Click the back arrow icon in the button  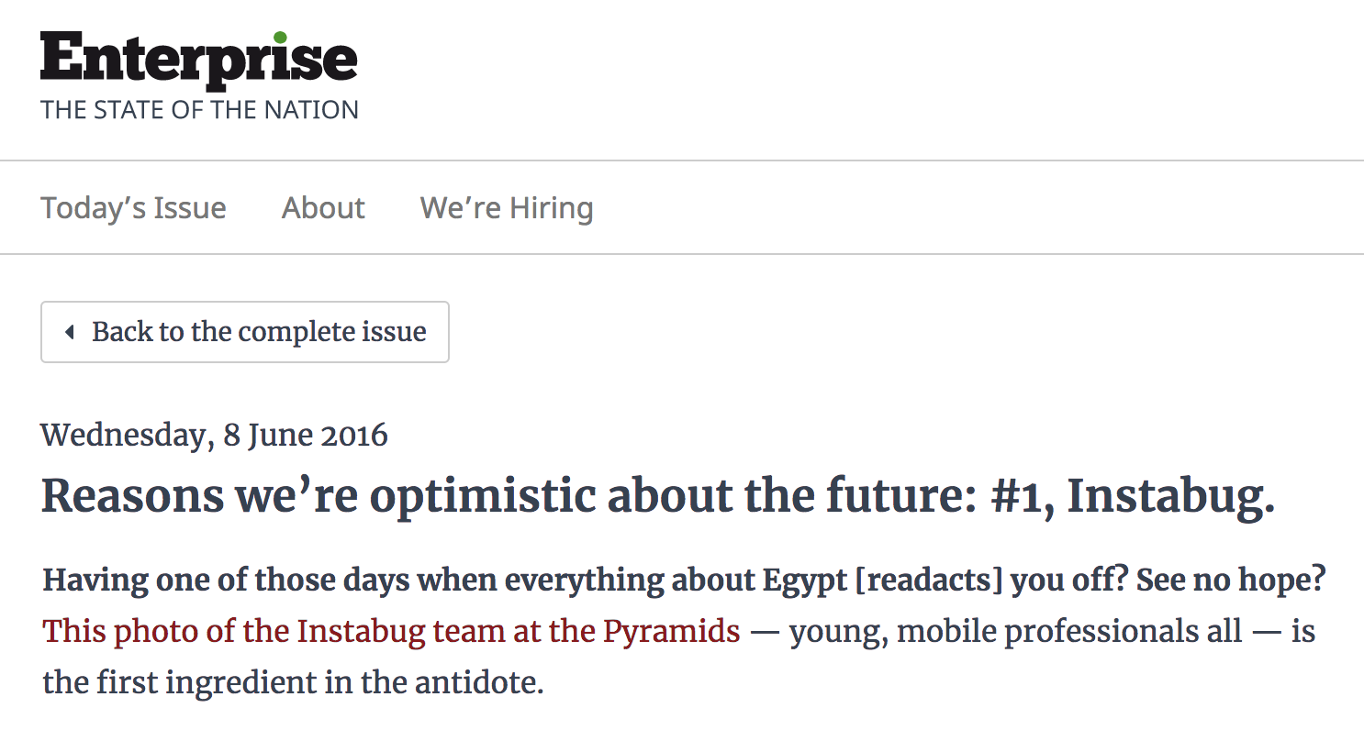[x=69, y=332]
